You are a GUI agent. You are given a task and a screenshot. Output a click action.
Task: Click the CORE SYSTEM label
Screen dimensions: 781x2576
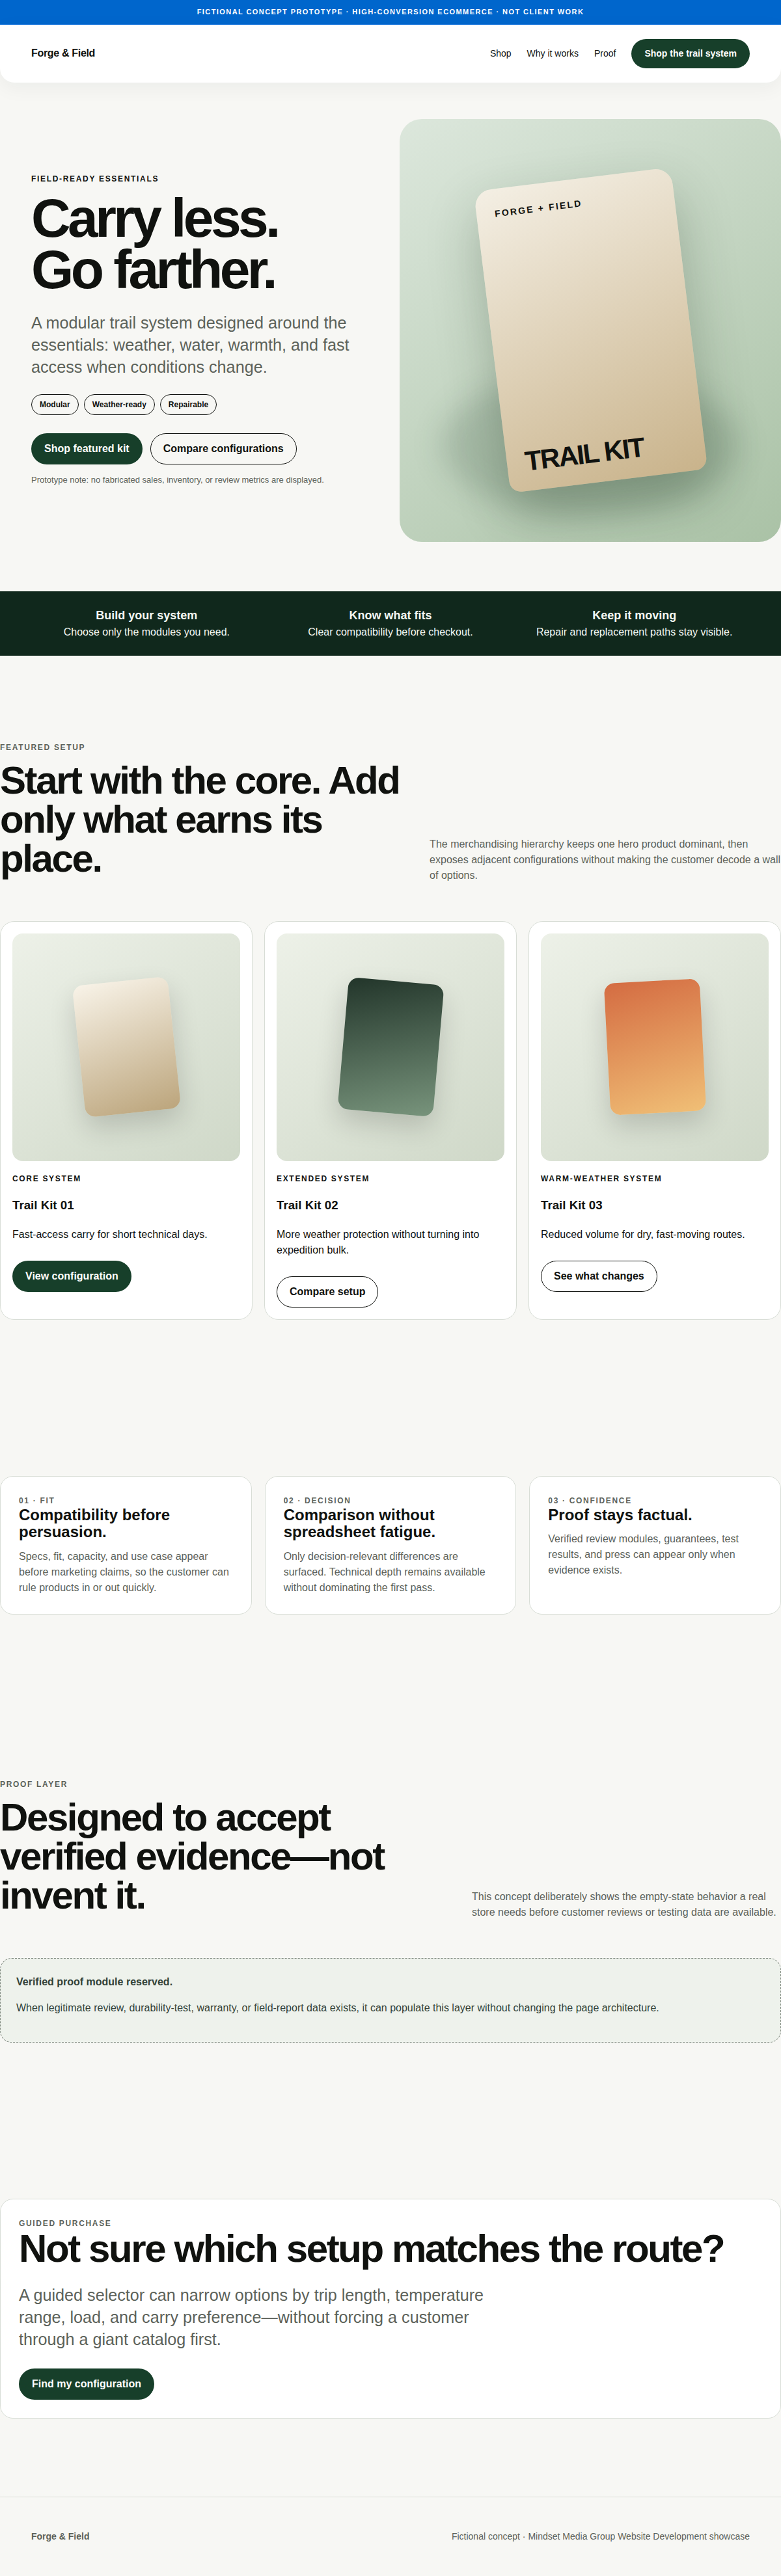tap(47, 1179)
